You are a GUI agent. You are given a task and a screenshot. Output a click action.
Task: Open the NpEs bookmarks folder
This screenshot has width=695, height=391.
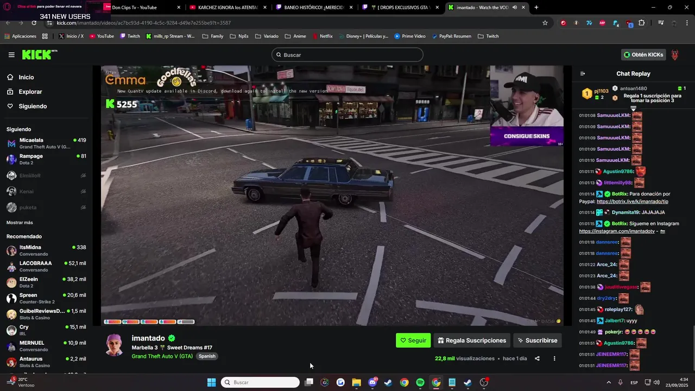239,36
